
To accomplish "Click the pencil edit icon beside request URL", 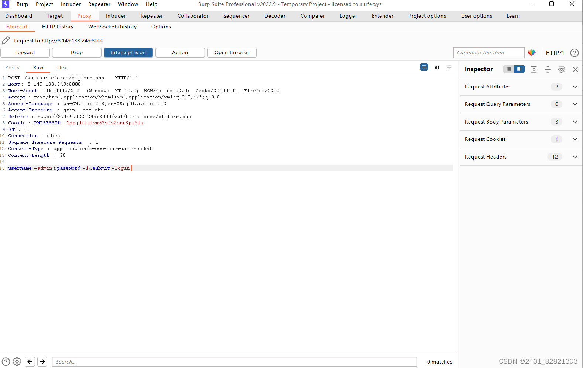I will tap(6, 40).
